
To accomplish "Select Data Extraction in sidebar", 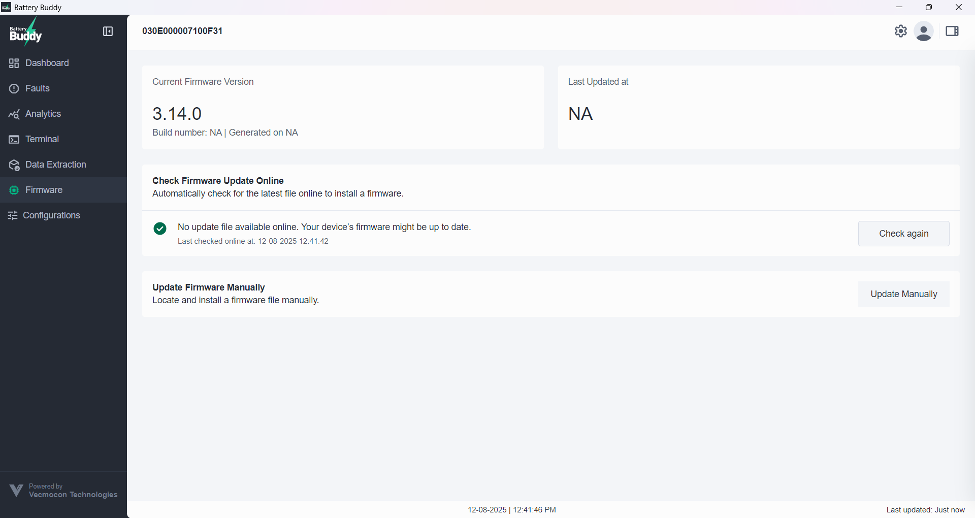I will pyautogui.click(x=56, y=165).
